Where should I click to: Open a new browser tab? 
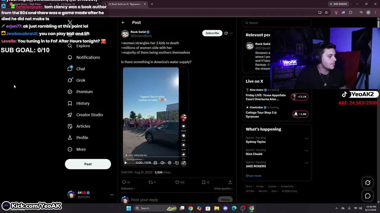152,4
